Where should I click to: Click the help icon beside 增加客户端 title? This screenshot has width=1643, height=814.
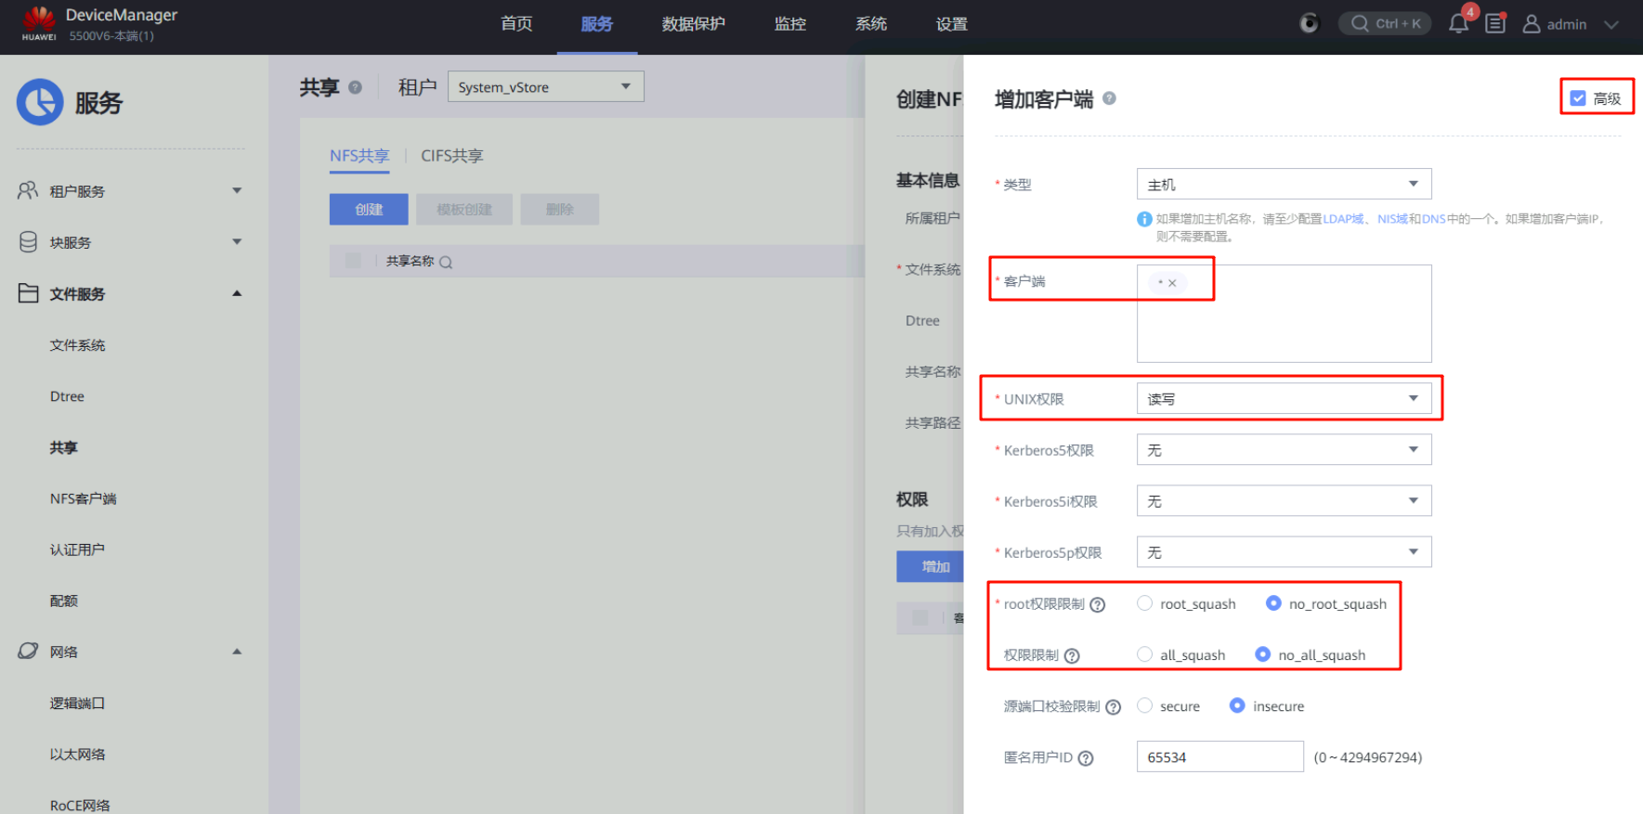point(1109,98)
